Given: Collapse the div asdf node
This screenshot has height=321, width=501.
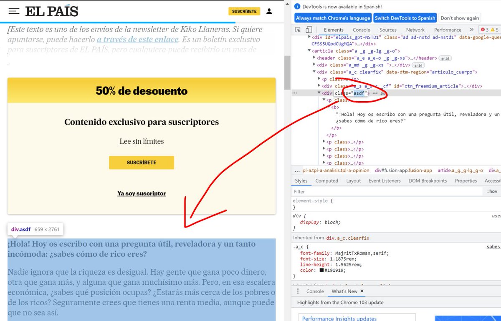Looking at the screenshot, I should coord(319,93).
